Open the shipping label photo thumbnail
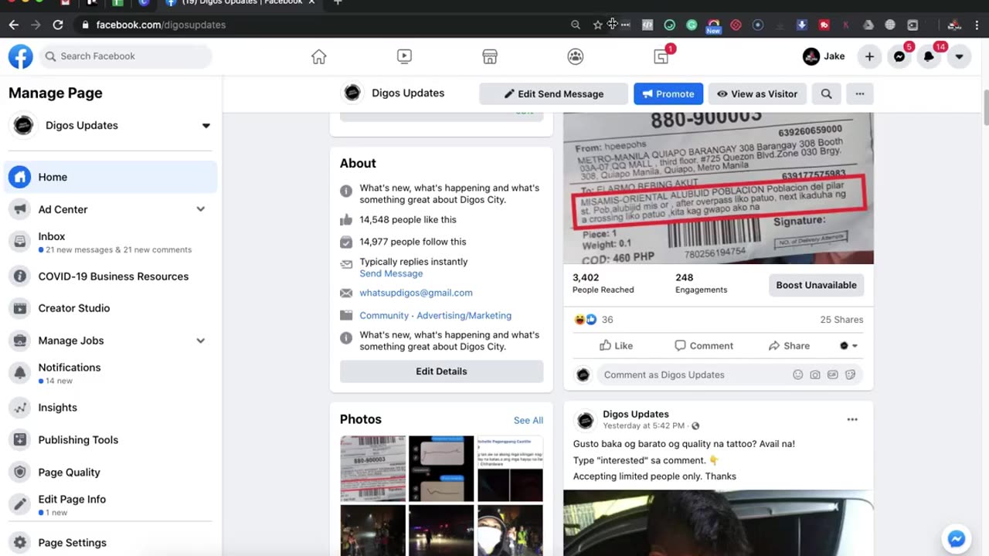989x556 pixels. coord(373,469)
